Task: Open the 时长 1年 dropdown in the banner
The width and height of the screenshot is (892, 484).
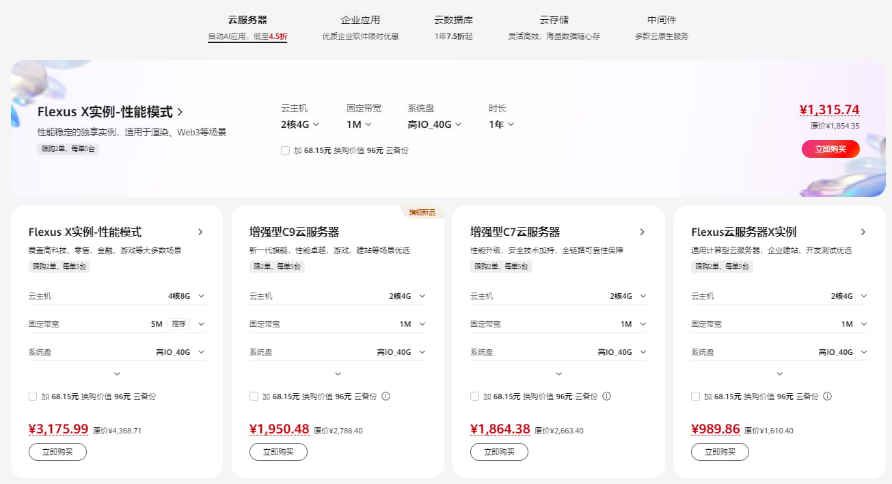Action: (x=501, y=124)
